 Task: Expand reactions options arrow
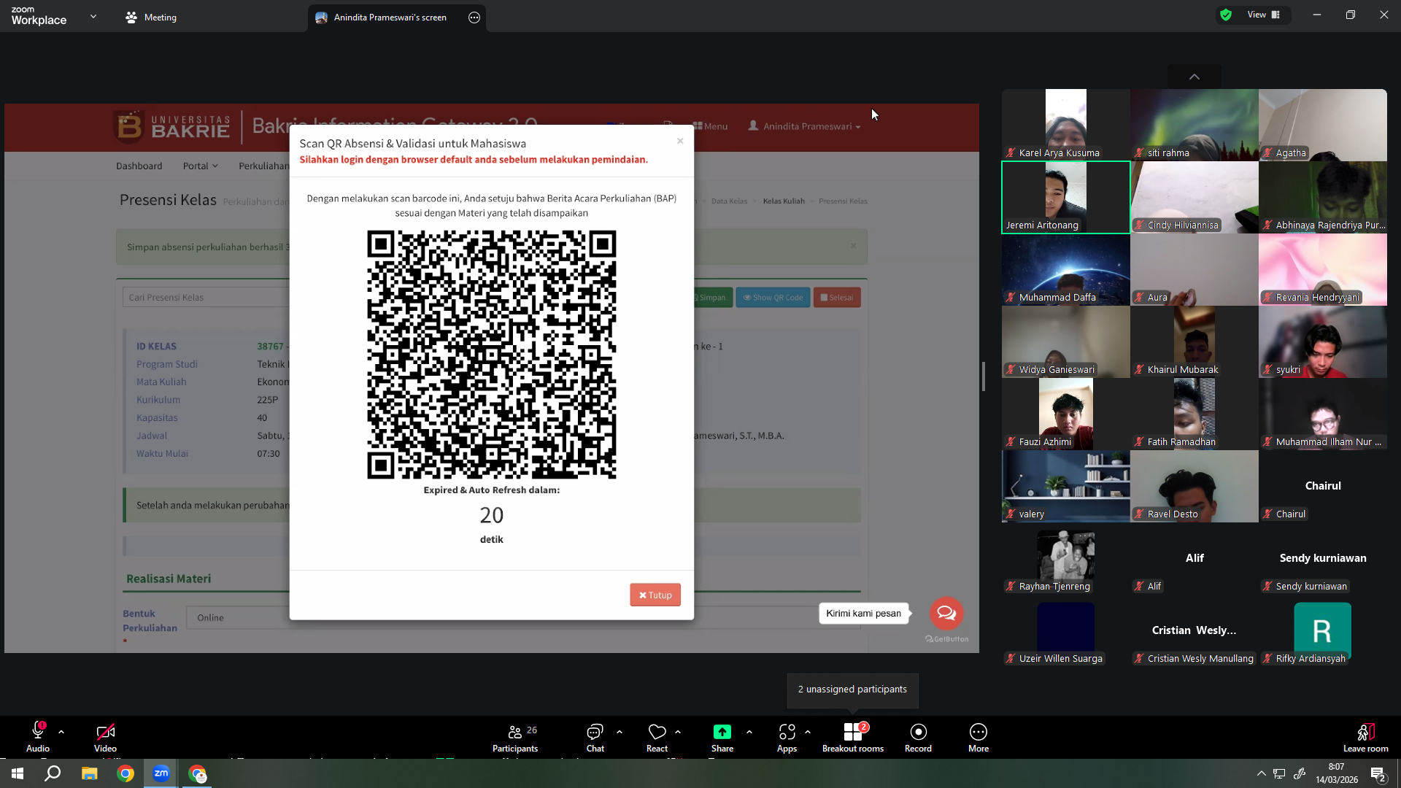(678, 732)
